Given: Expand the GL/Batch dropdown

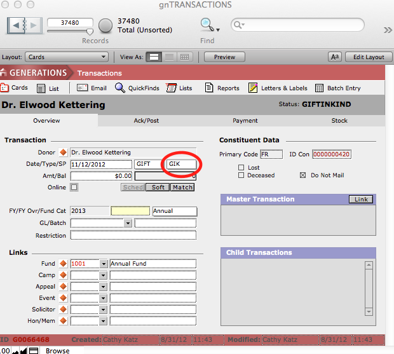Looking at the screenshot, I should coord(128,223).
